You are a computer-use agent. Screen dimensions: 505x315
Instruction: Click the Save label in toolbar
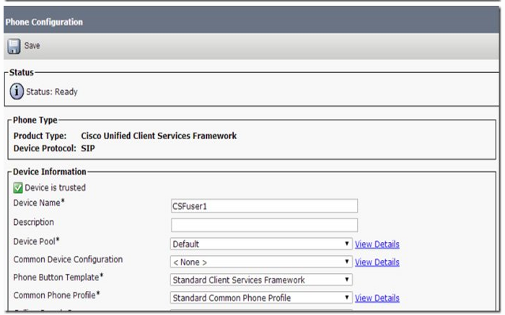(32, 45)
